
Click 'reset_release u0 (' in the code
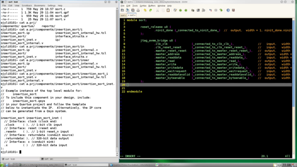pos(156,27)
